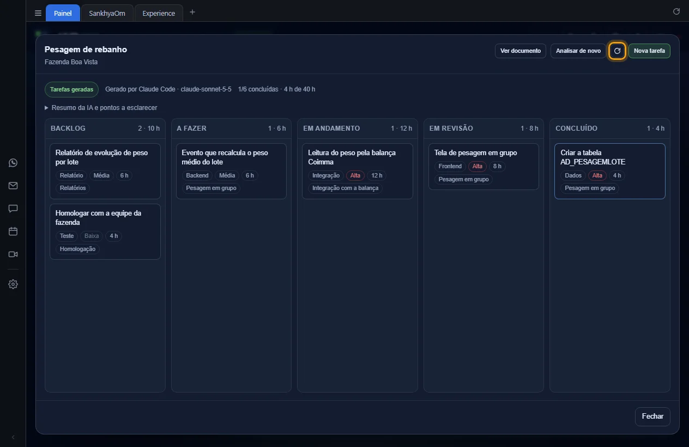Open the video camera icon in sidebar
689x447 pixels.
pos(13,254)
